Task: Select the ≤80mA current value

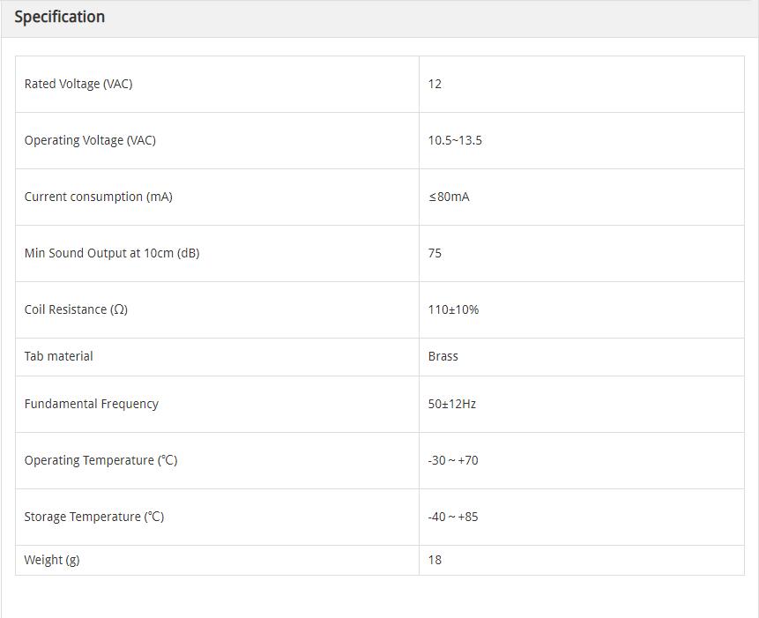Action: point(449,197)
